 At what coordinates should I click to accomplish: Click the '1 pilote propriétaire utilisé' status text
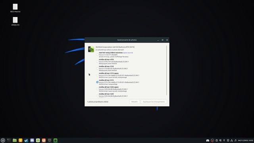click(x=98, y=102)
